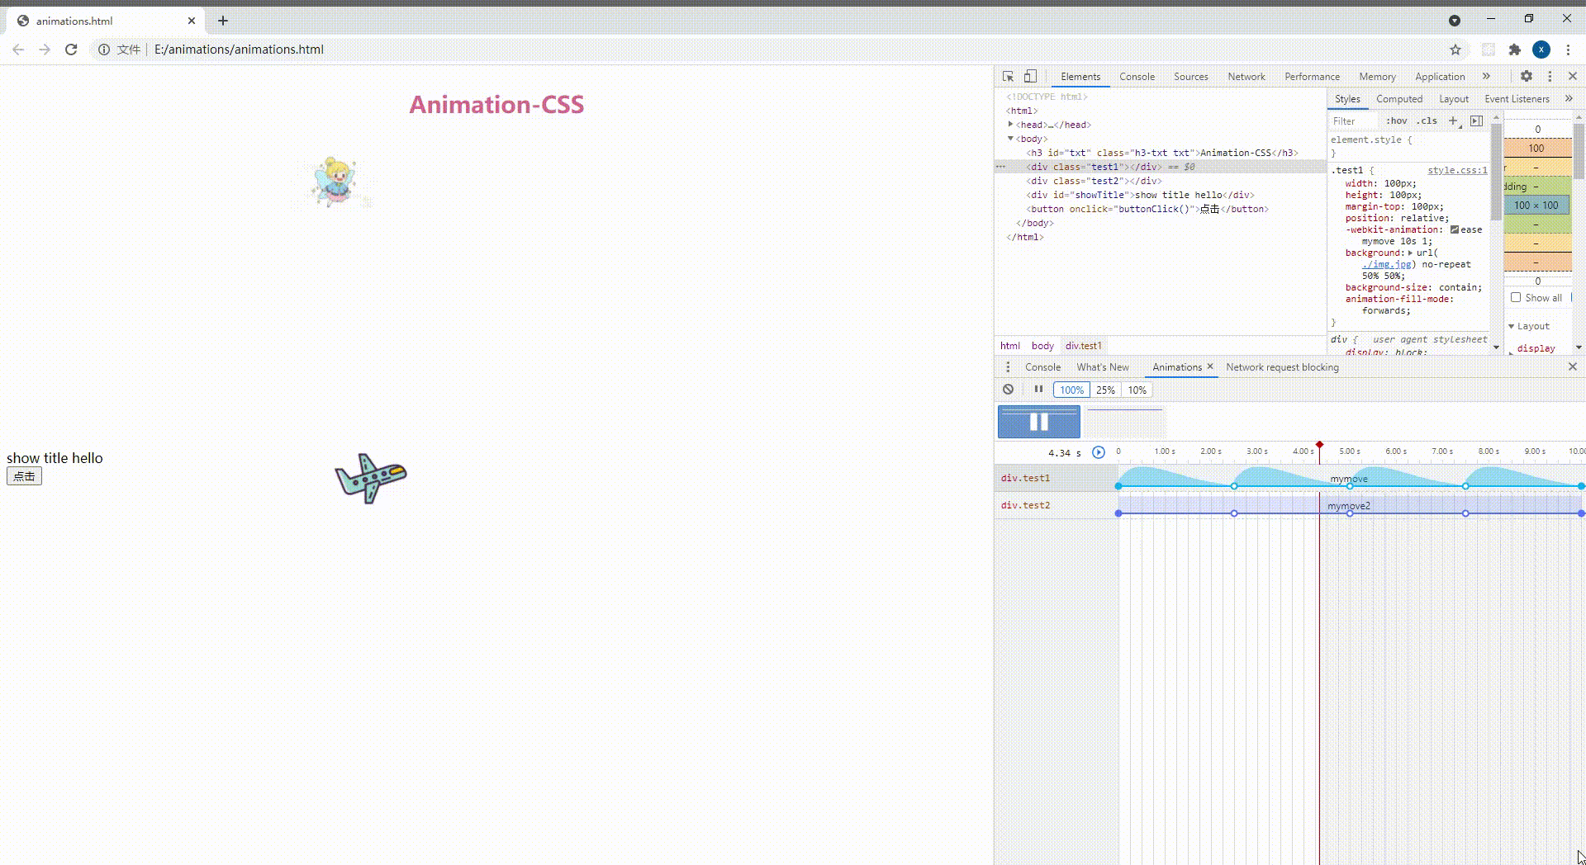Toggle the :hov element state panel
1586x865 pixels.
(x=1397, y=121)
